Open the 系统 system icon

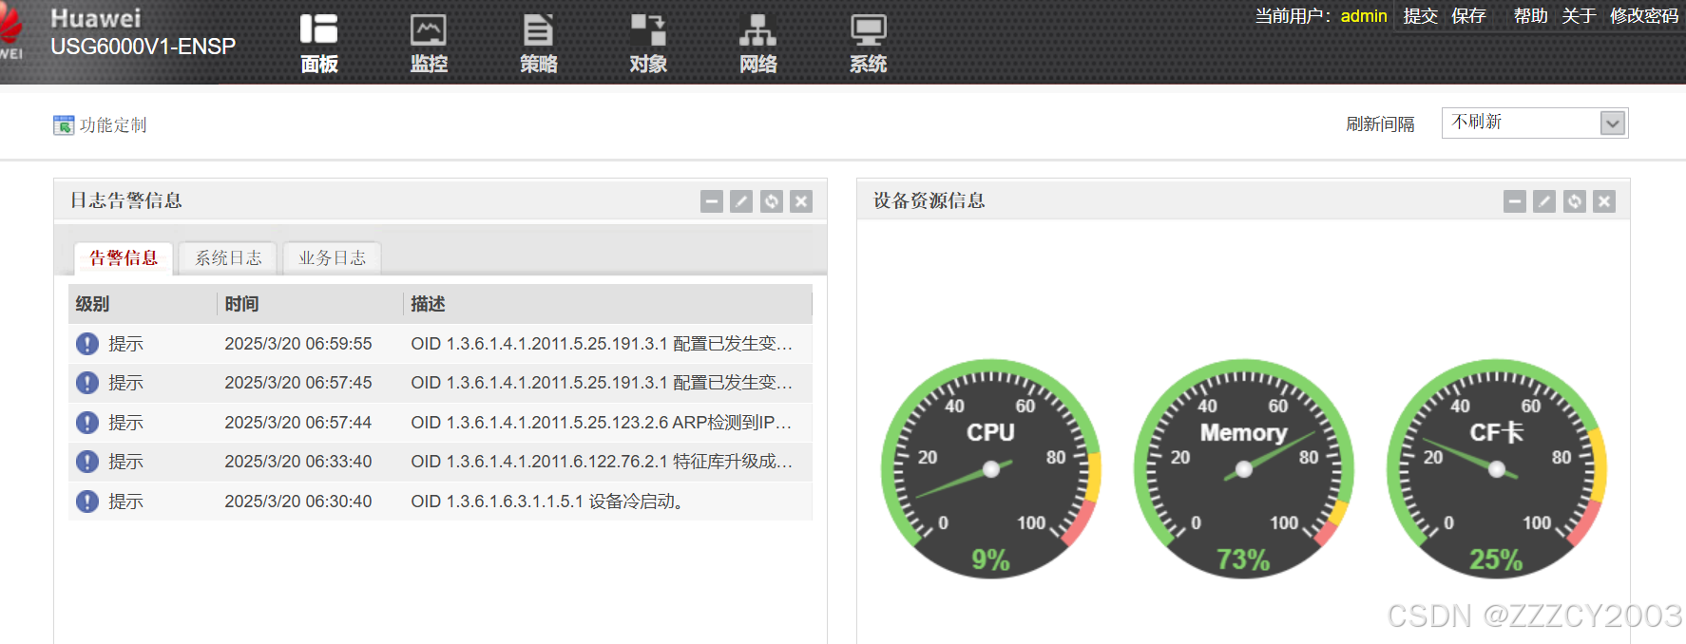click(x=868, y=30)
